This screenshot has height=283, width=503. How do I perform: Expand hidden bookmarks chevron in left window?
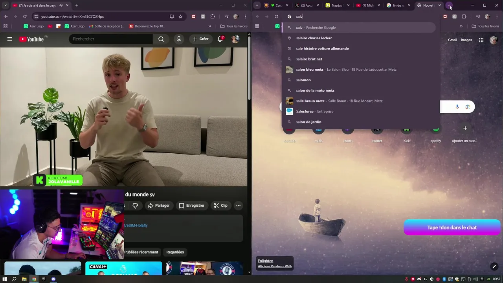coord(209,26)
